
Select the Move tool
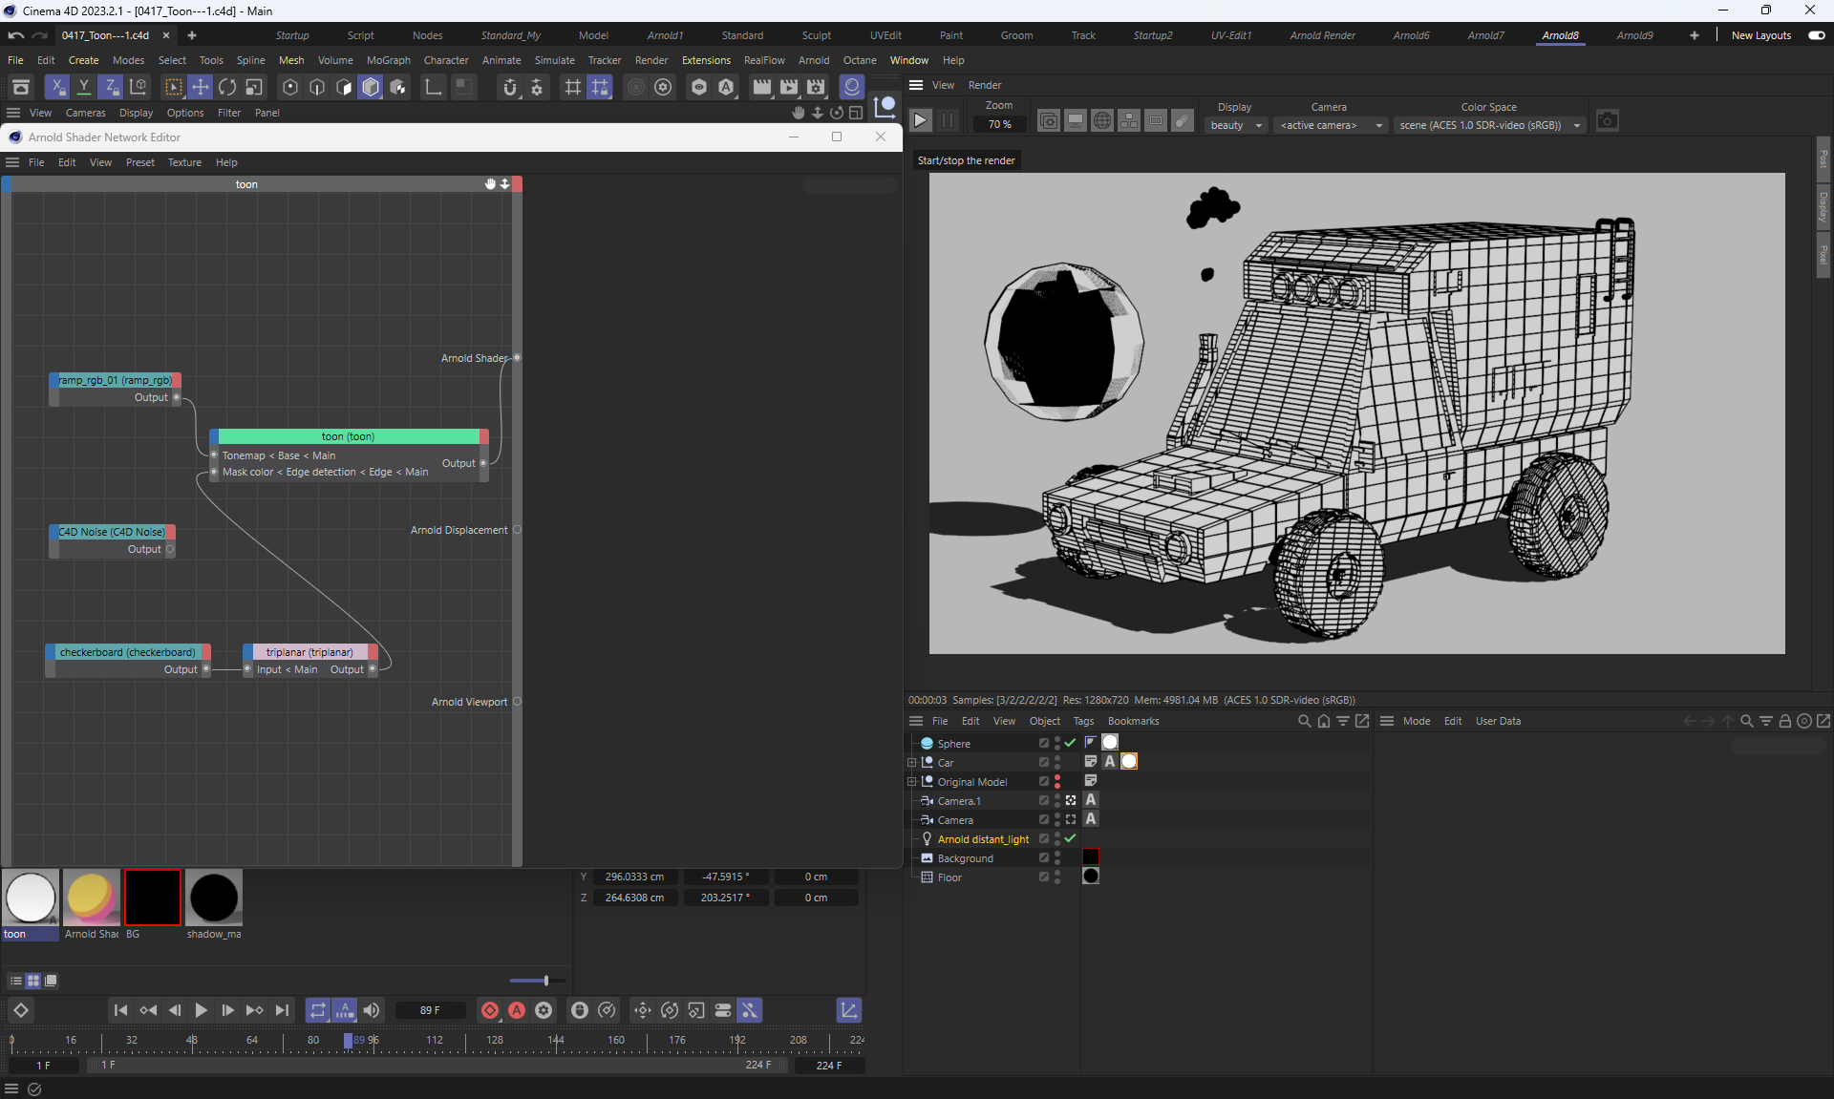201,88
